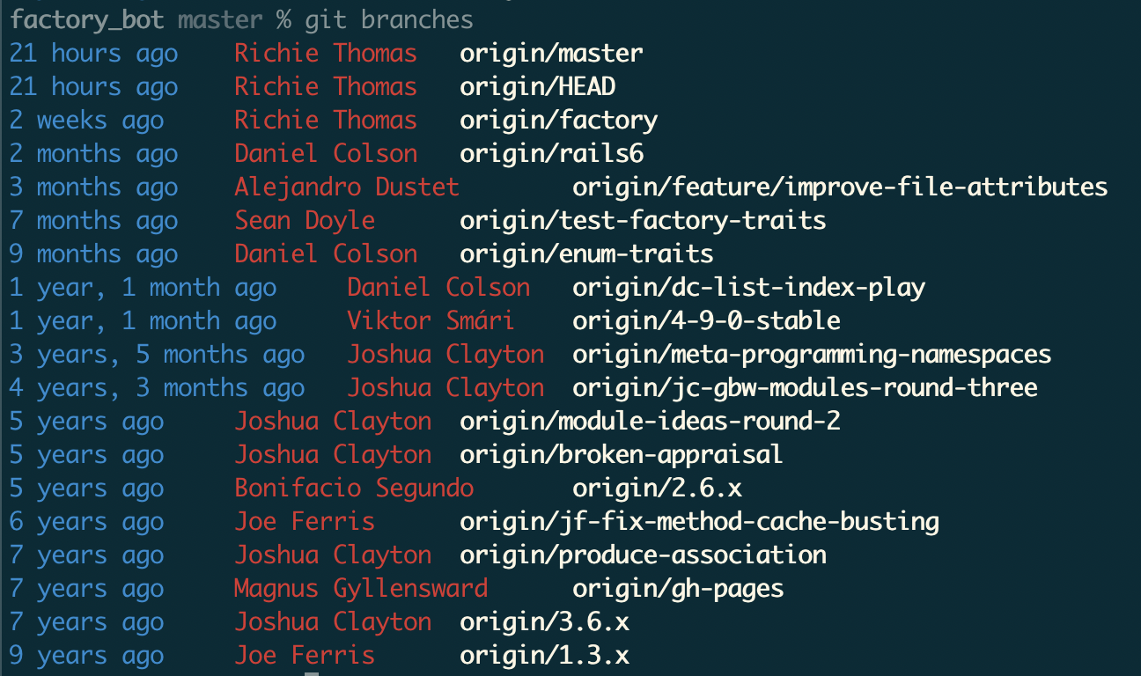The height and width of the screenshot is (676, 1141).
Task: Click the 'origin/3.6.x' branch name
Action: pos(544,622)
